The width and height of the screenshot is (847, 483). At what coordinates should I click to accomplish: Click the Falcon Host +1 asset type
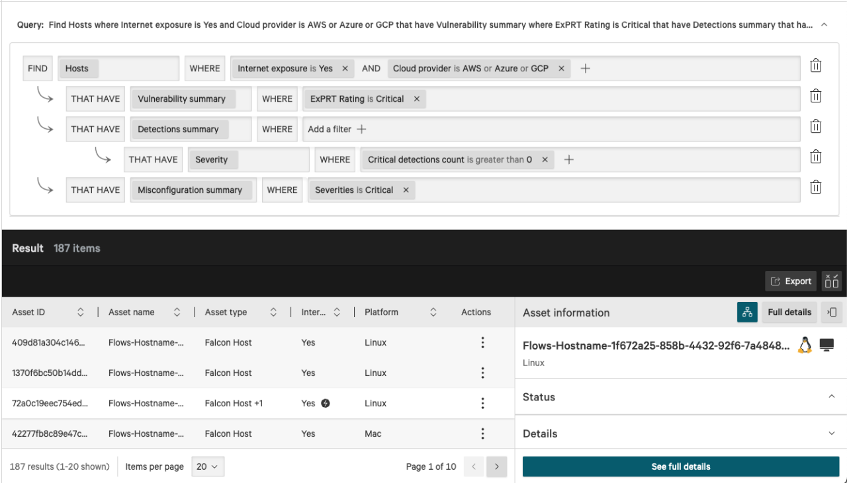coord(234,403)
